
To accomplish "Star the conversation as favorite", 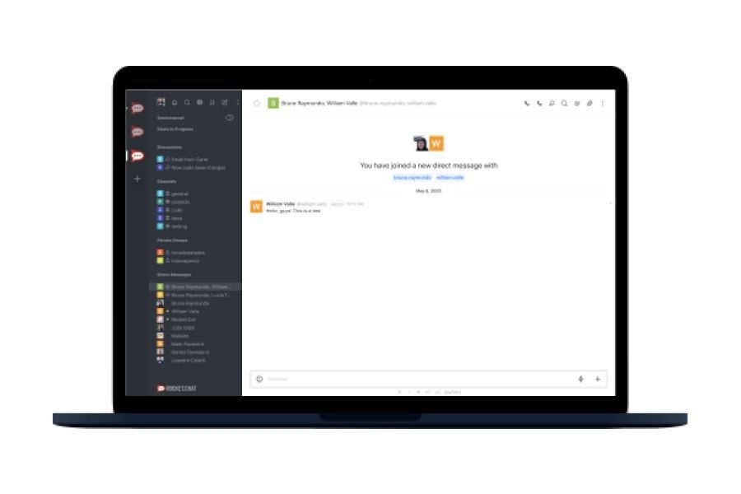I will tap(257, 103).
